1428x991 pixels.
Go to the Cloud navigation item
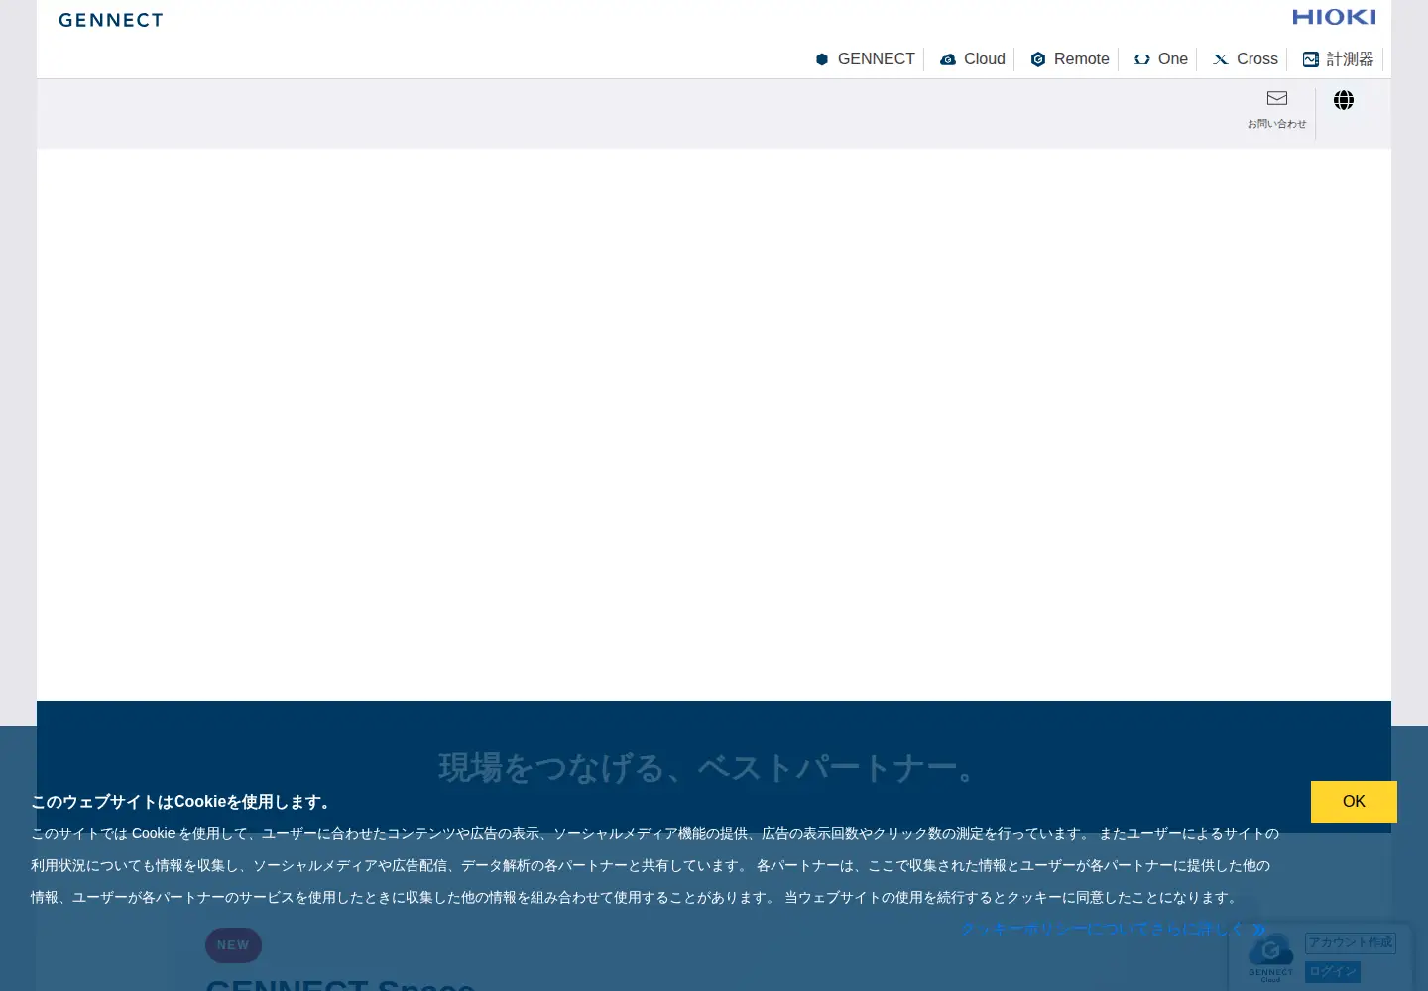[973, 59]
